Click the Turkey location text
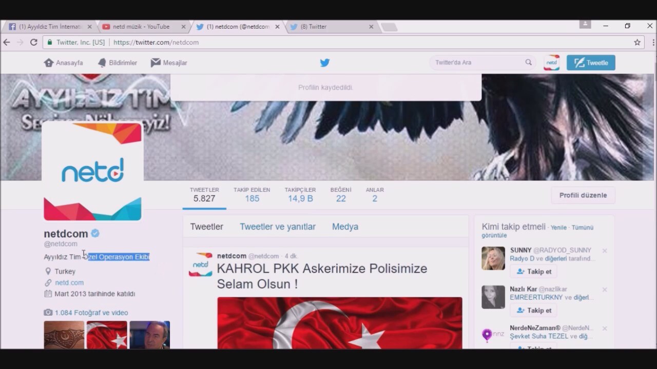This screenshot has height=369, width=657. (65, 272)
